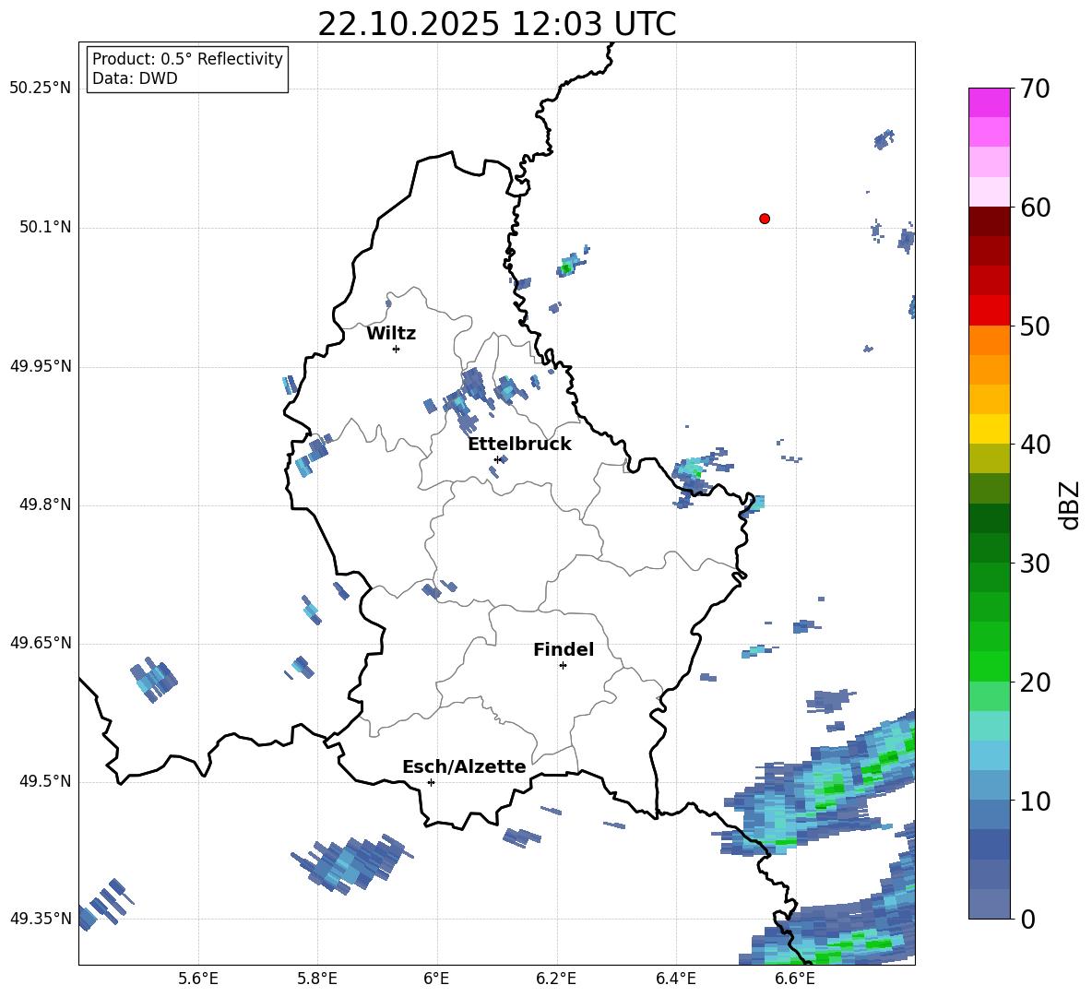Select the Ettelbruck city label
Screen dimensions: 1092x997
click(x=519, y=445)
